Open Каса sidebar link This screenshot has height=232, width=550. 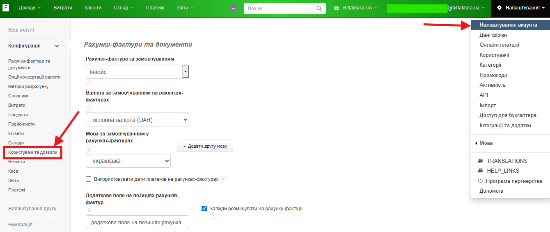[x=13, y=171]
